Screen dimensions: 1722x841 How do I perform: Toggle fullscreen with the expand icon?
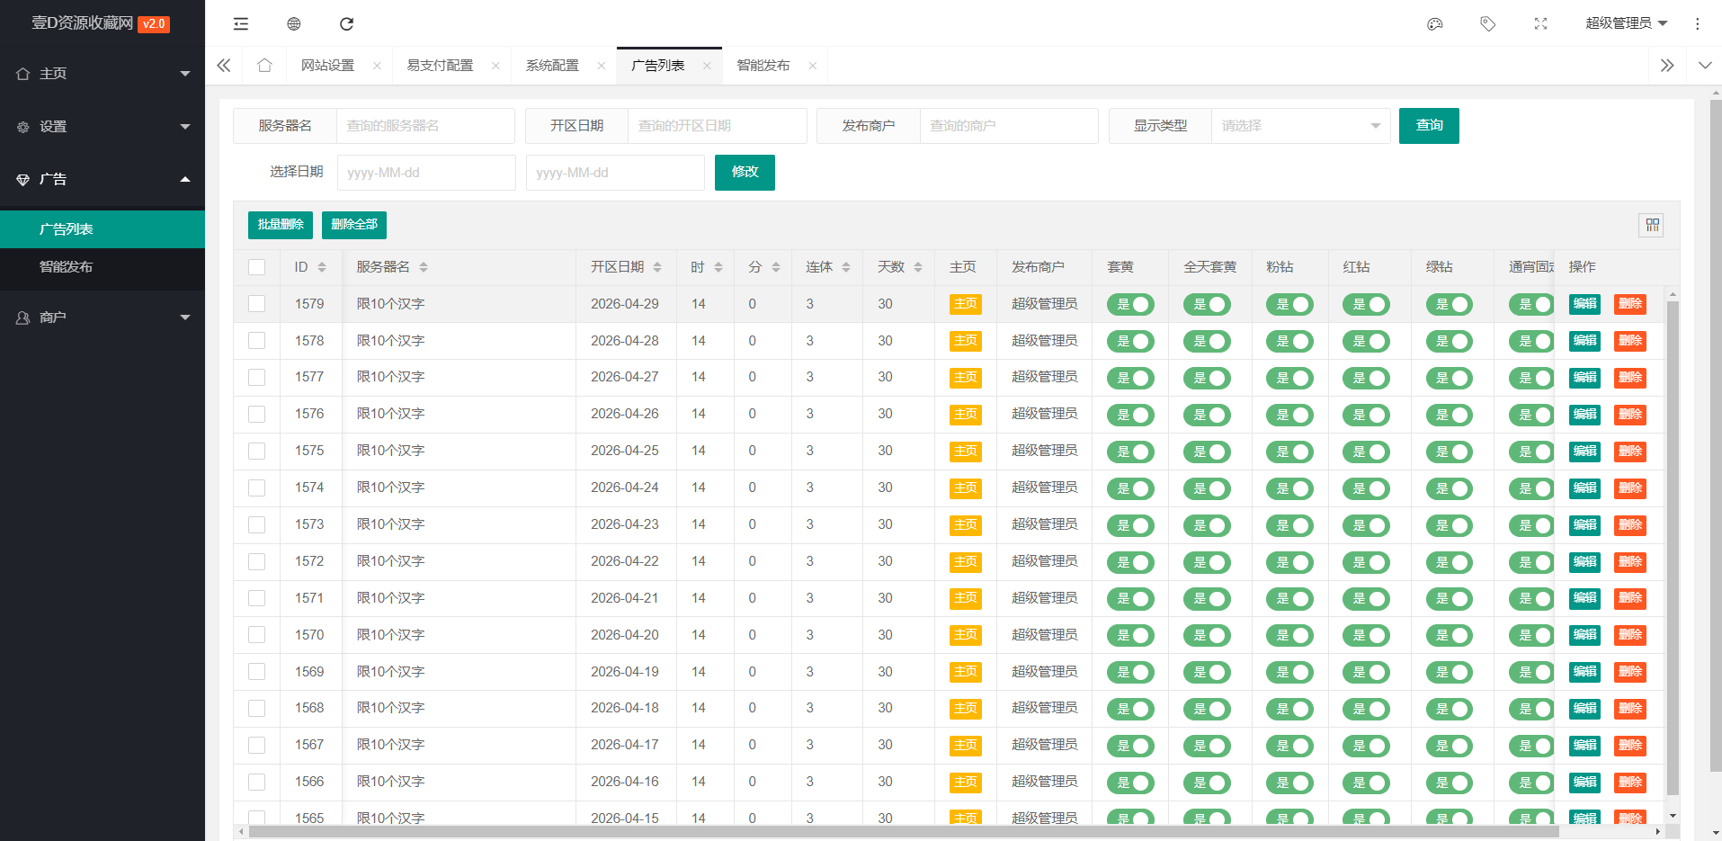pyautogui.click(x=1540, y=23)
